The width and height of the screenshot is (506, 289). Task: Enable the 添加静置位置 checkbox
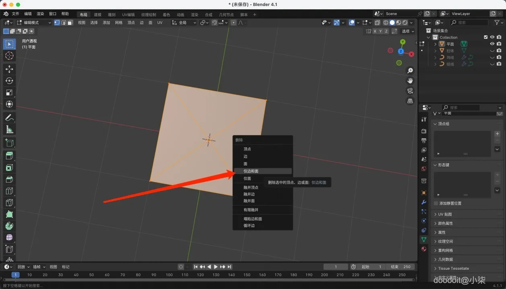436,203
